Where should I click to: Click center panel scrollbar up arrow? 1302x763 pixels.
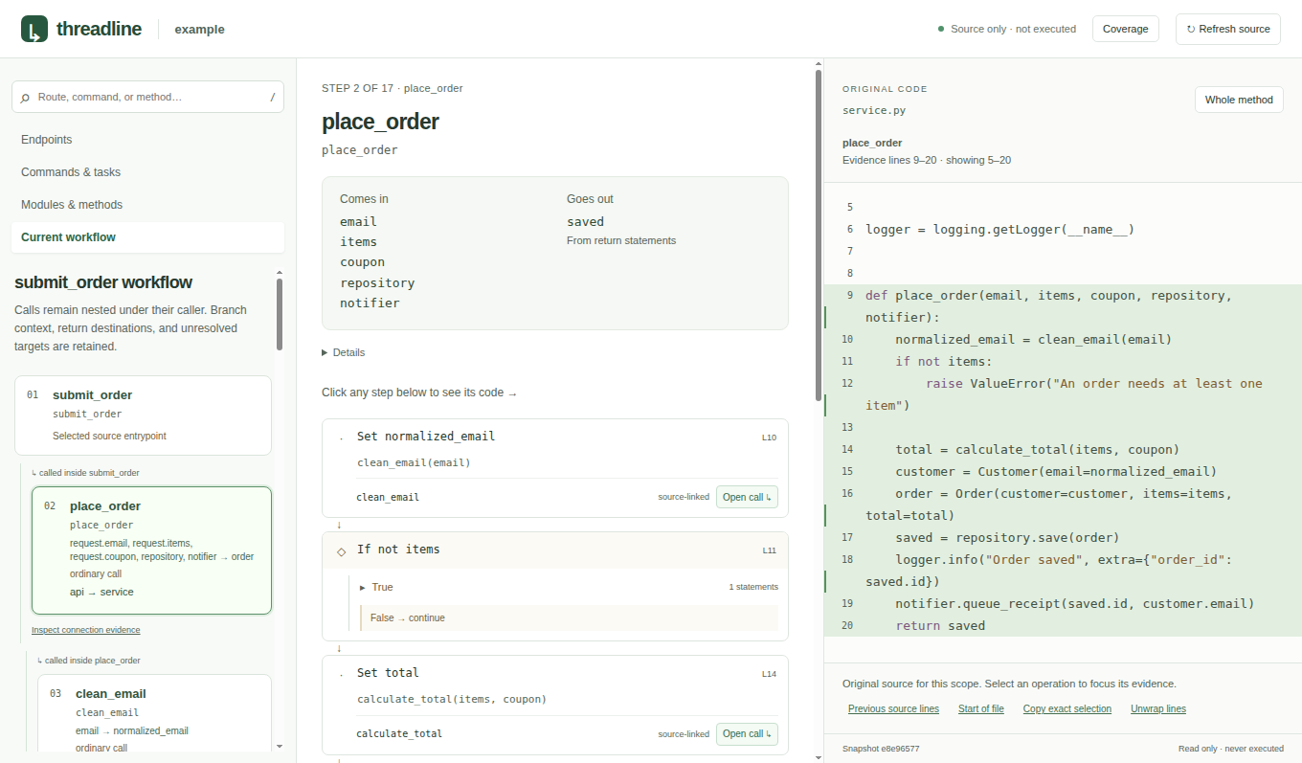tap(818, 63)
